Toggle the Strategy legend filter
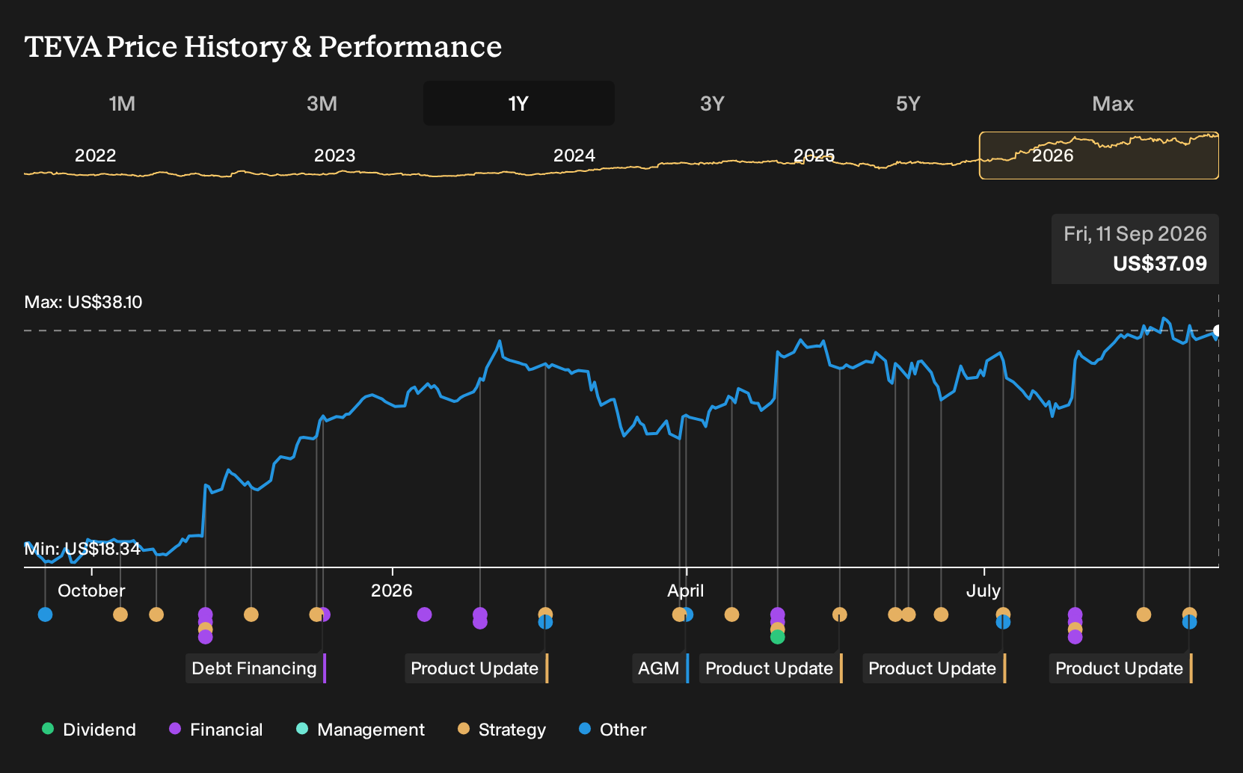1243x773 pixels. (502, 730)
